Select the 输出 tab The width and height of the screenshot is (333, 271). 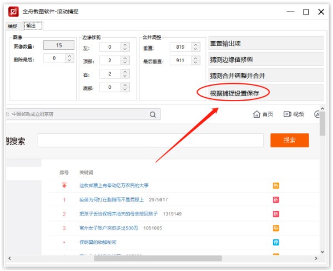tap(33, 26)
